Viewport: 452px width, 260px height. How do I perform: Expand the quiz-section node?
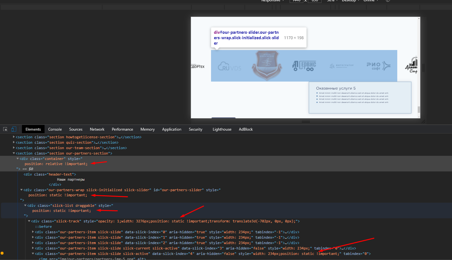[14, 142]
